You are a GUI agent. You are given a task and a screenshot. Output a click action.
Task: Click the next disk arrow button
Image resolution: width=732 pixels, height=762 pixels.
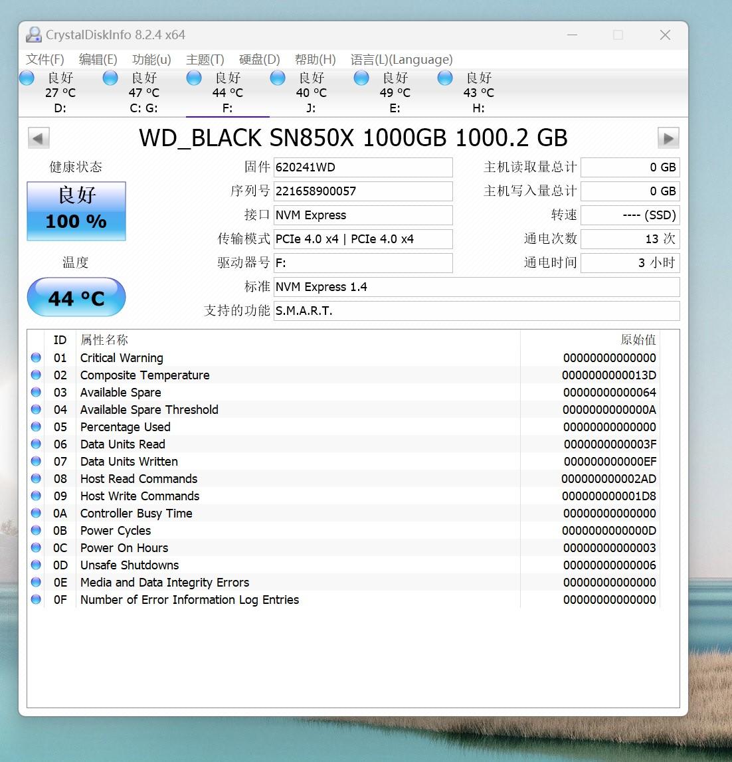coord(668,138)
